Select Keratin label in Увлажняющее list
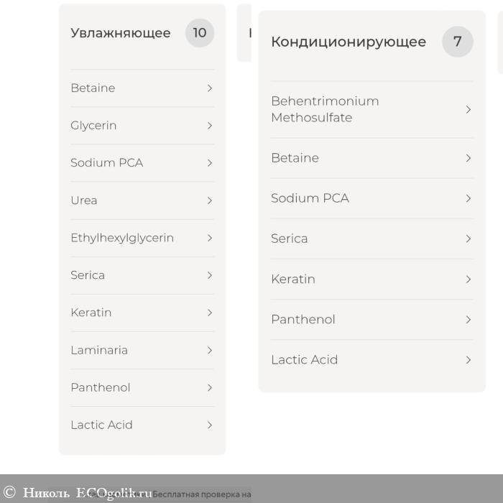Viewport: 503px width, 503px height. tap(91, 313)
